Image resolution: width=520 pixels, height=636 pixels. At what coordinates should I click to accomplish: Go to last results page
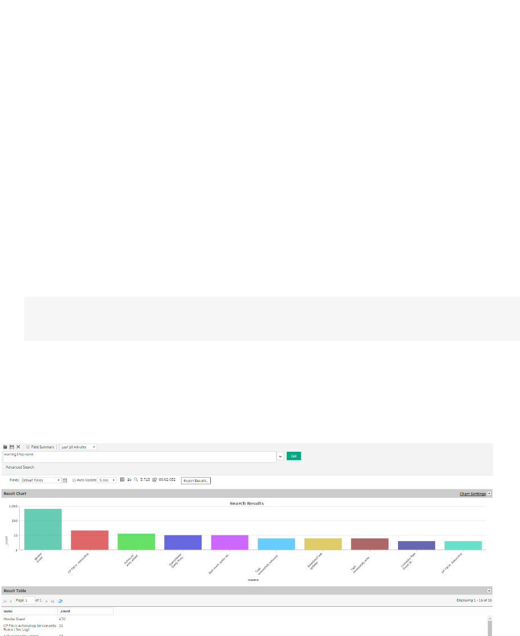click(x=52, y=601)
